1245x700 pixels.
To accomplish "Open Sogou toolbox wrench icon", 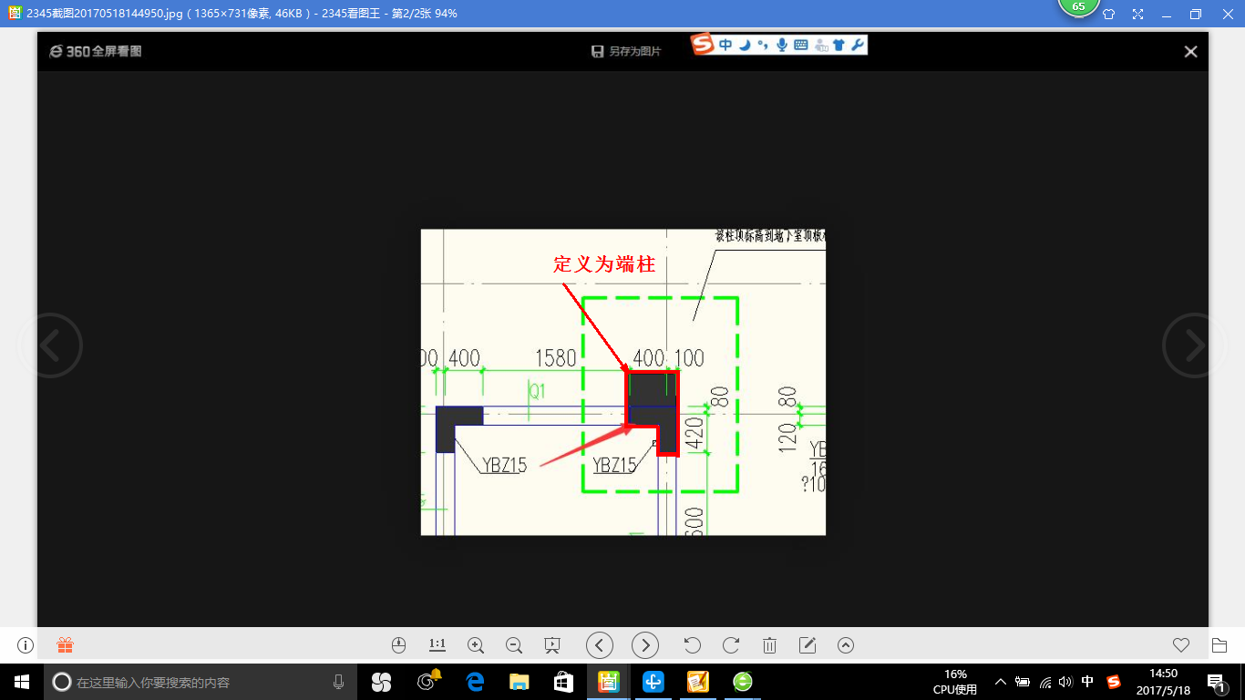I will pyautogui.click(x=858, y=45).
